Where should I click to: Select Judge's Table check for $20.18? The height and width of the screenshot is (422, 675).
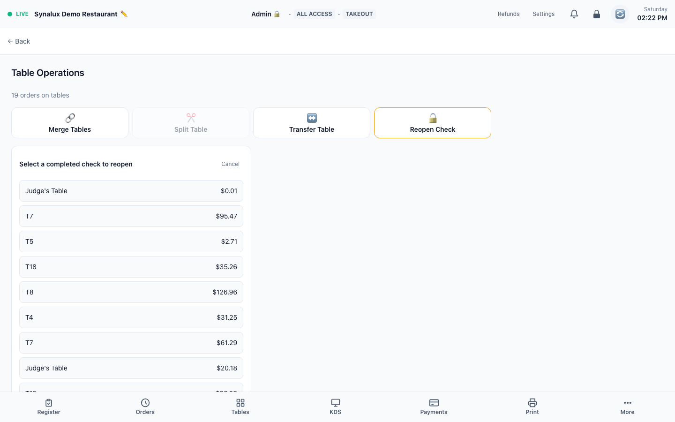click(131, 368)
